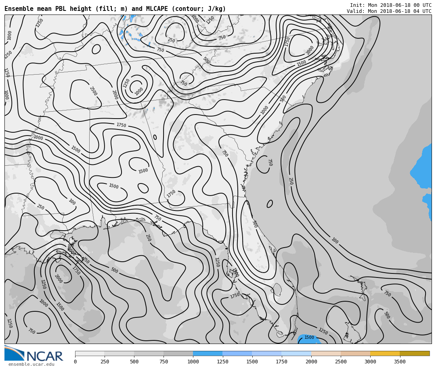Click the plot title about PBL height
The image size is (436, 369).
(115, 9)
